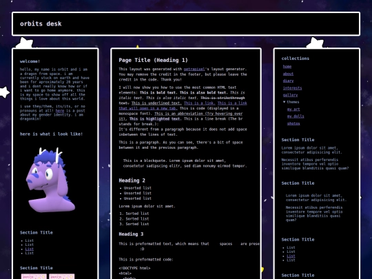
Task: Click the "This is a paragraph." text
Action: pos(139,143)
